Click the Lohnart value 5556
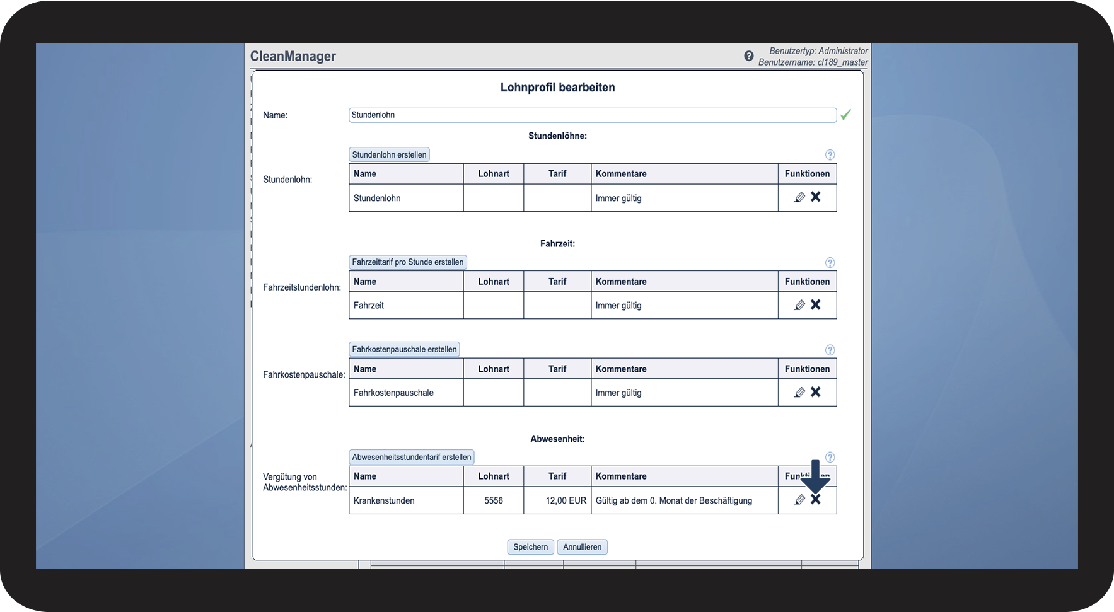Image resolution: width=1114 pixels, height=612 pixels. tap(494, 500)
